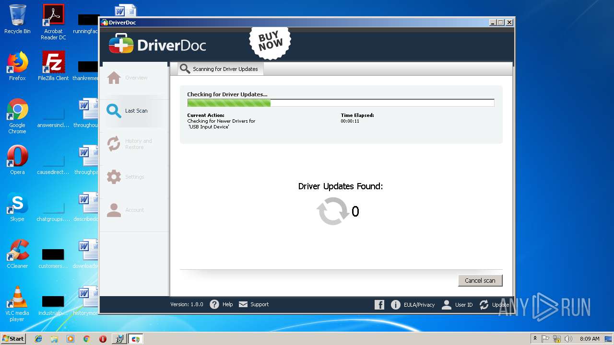Click the DriverDoc logo in the header
The height and width of the screenshot is (345, 614).
click(157, 45)
